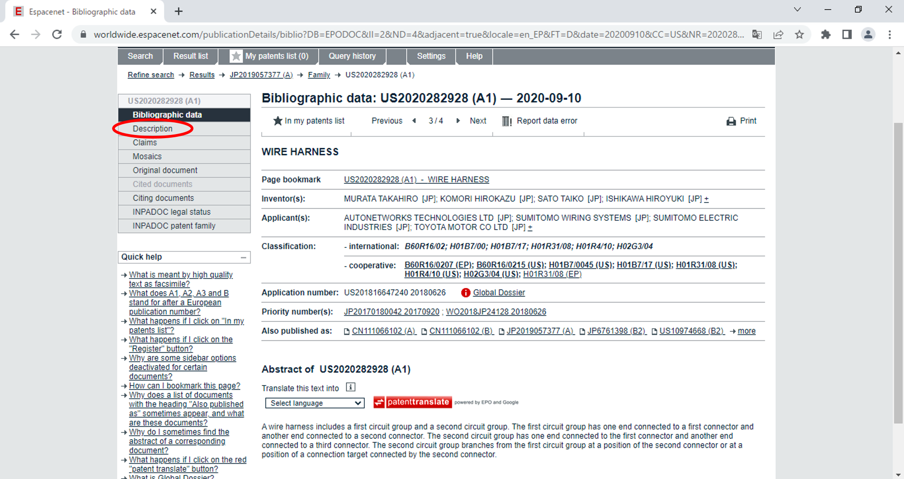Select Citing documents in the sidebar
Viewport: 904px width, 479px height.
184,198
